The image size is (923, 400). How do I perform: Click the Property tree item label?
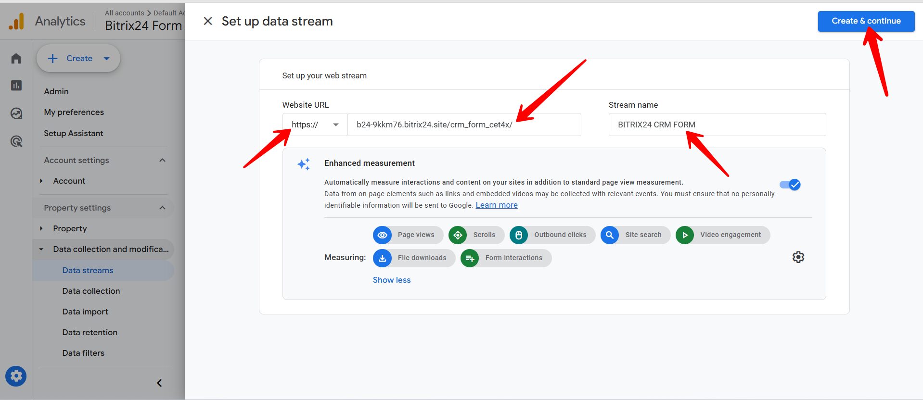coord(70,229)
